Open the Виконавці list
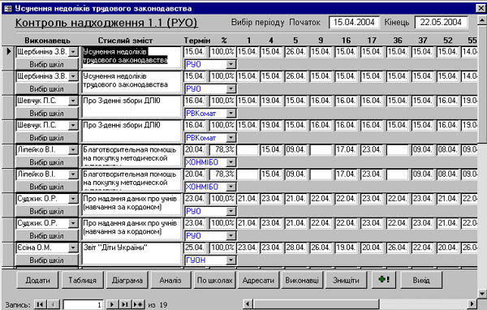Viewport: 487px width, 310px height. 302,280
